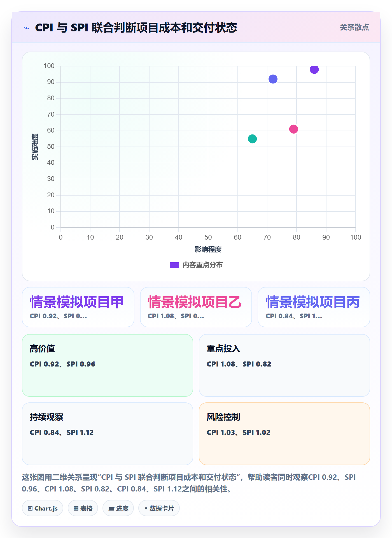Open the 情景模拟项目乙 card
The height and width of the screenshot is (538, 392).
(x=196, y=307)
